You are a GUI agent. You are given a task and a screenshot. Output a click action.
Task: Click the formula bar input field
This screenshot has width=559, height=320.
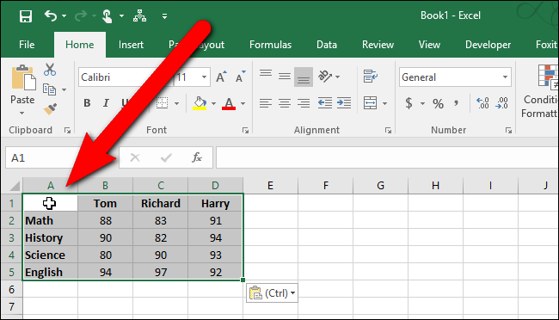click(x=387, y=157)
